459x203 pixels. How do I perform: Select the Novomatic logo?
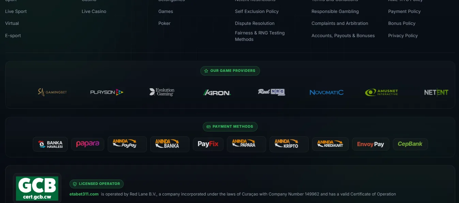pyautogui.click(x=326, y=92)
